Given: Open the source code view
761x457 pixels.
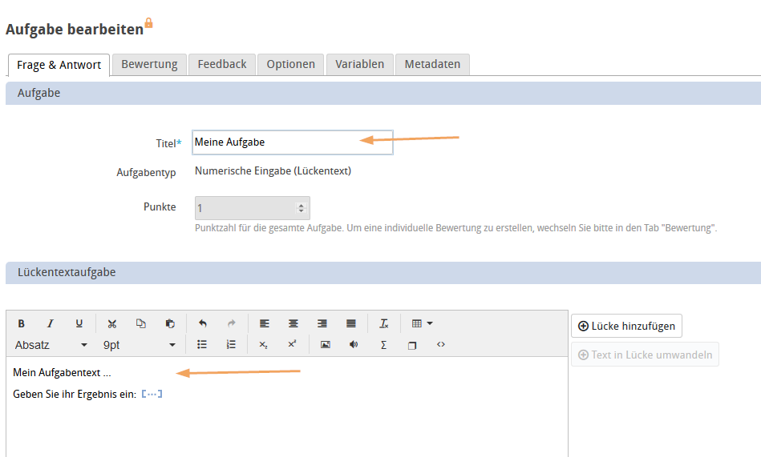Looking at the screenshot, I should [x=440, y=345].
